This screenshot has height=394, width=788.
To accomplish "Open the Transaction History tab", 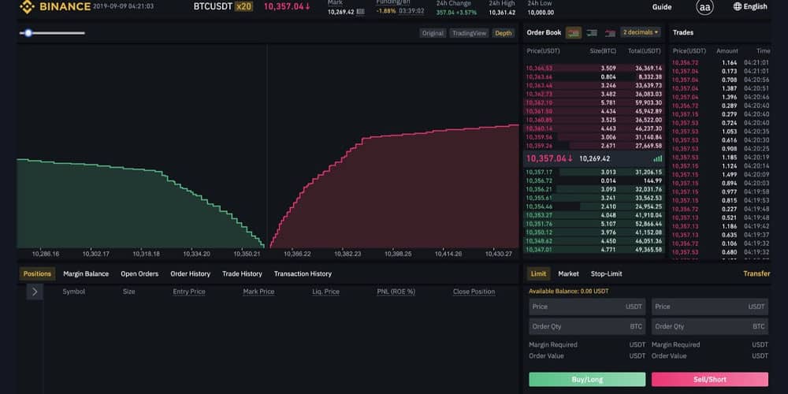I will point(303,274).
